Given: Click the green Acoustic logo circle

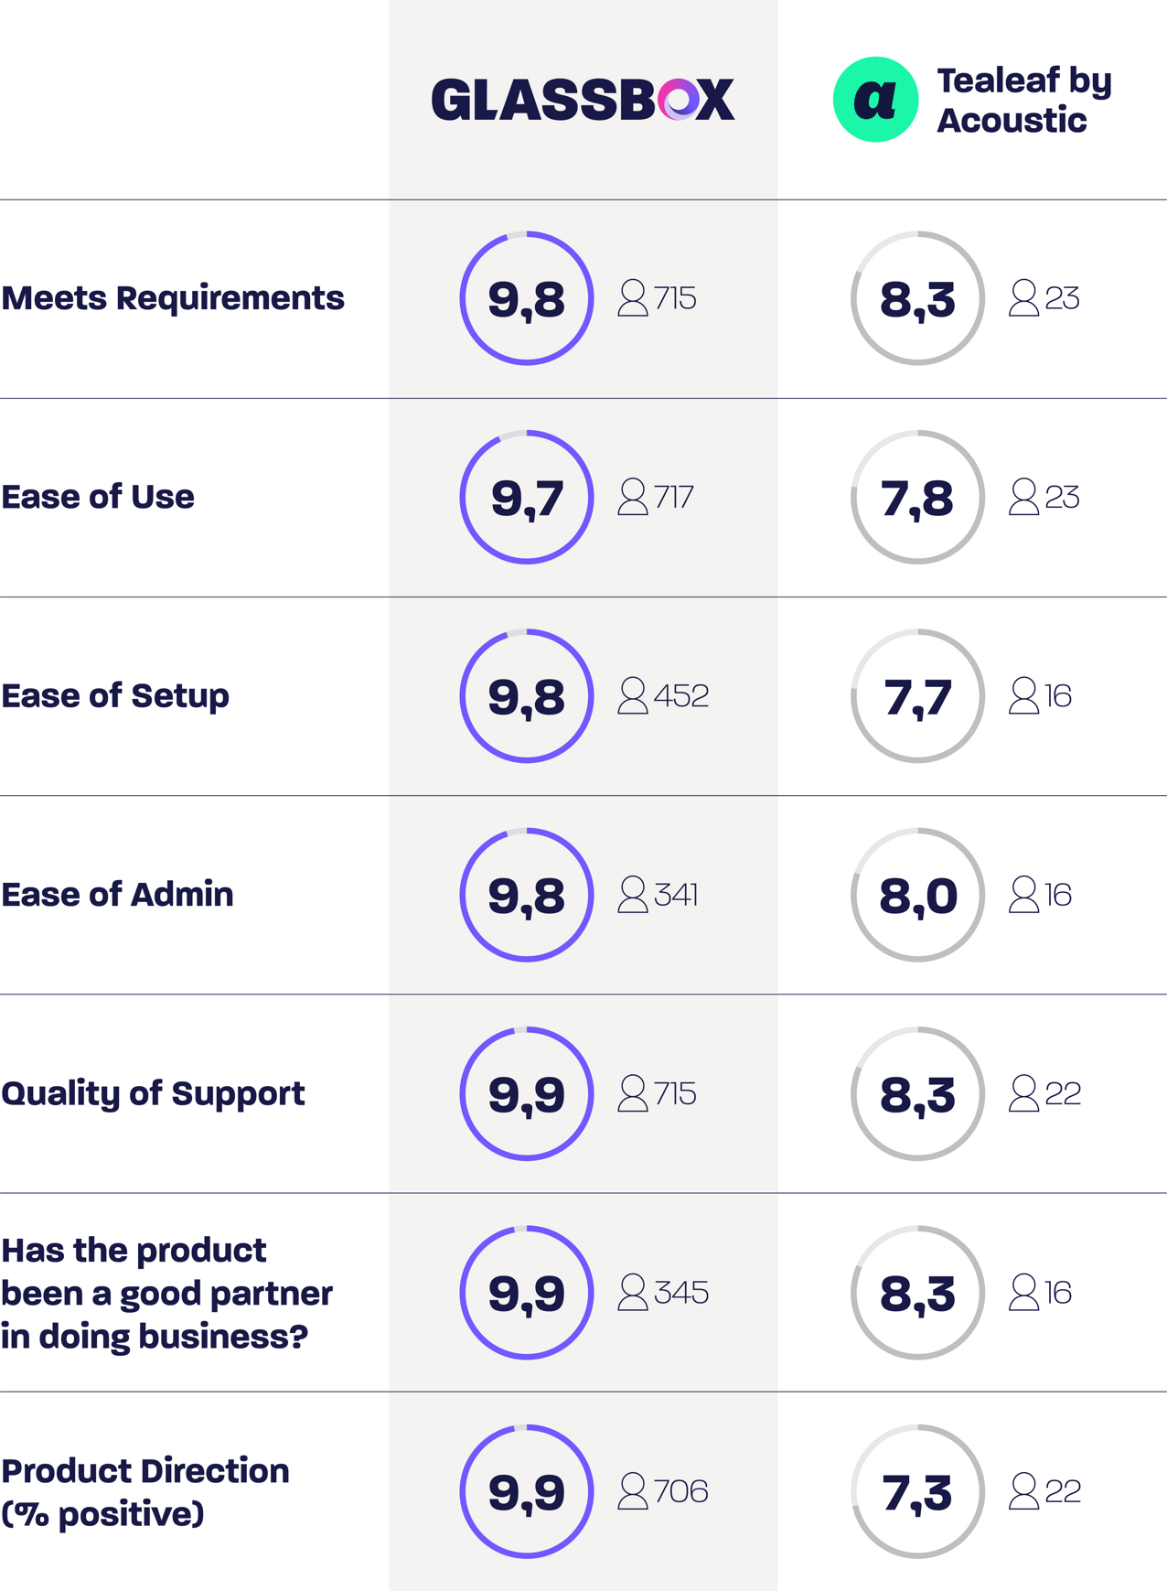Looking at the screenshot, I should point(875,100).
